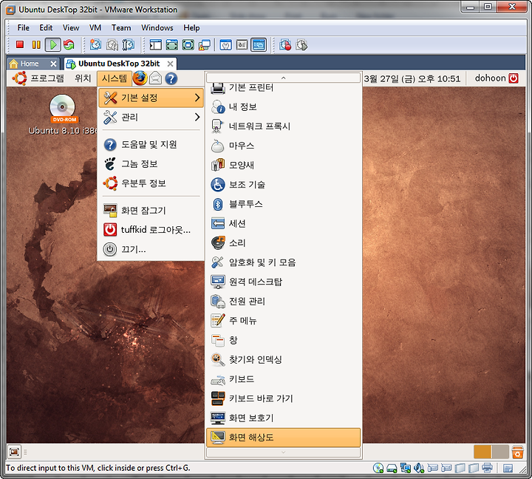This screenshot has width=532, height=479.
Task: Open the snapshot manager wrench-clock icon
Action: coord(129,45)
